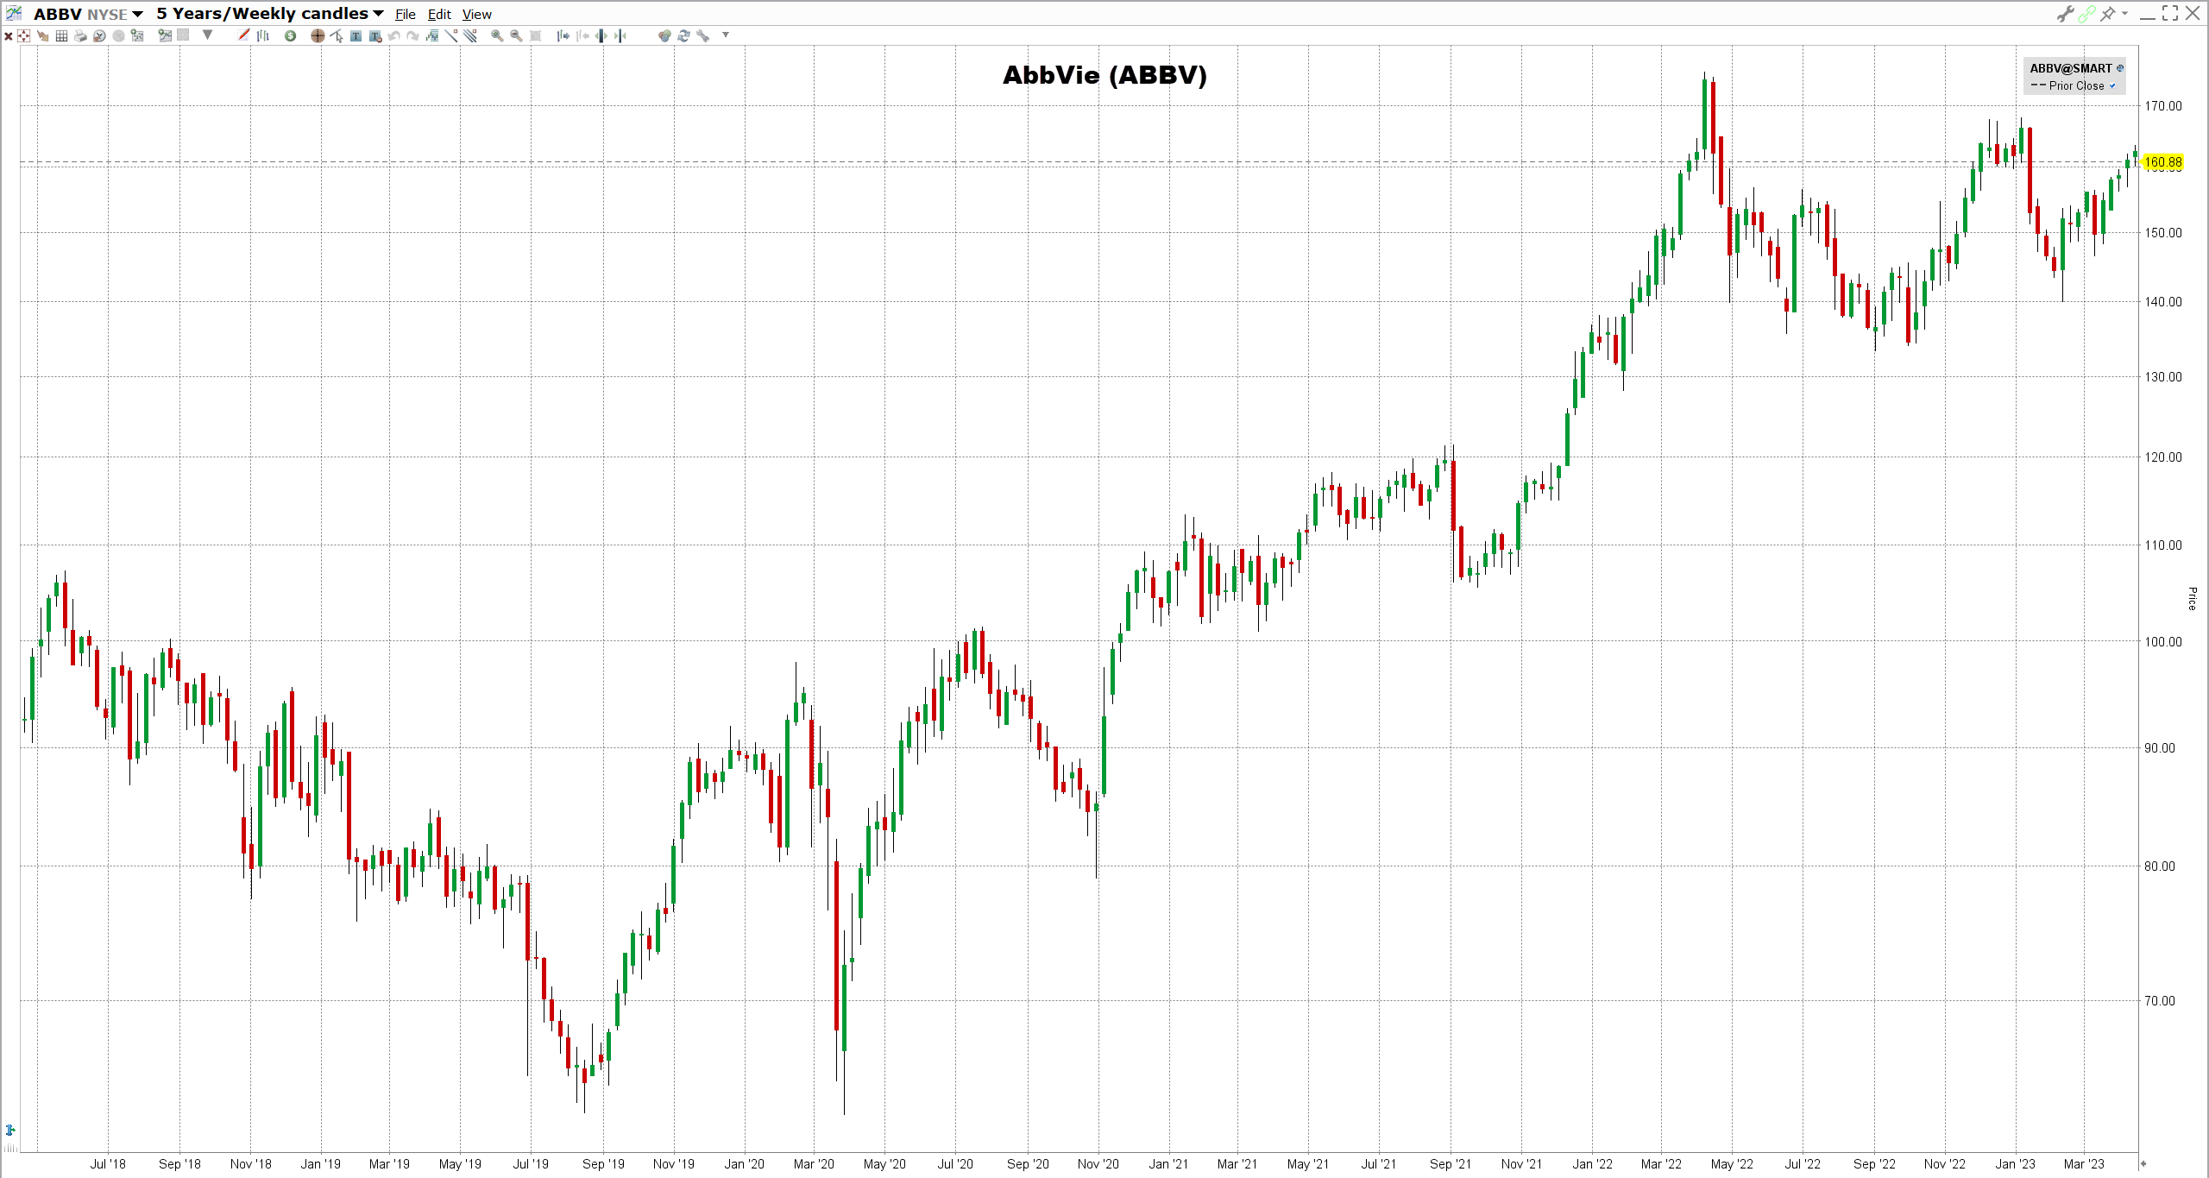Expand the arrow next to the pushpin
2209x1178 pixels.
click(2124, 14)
